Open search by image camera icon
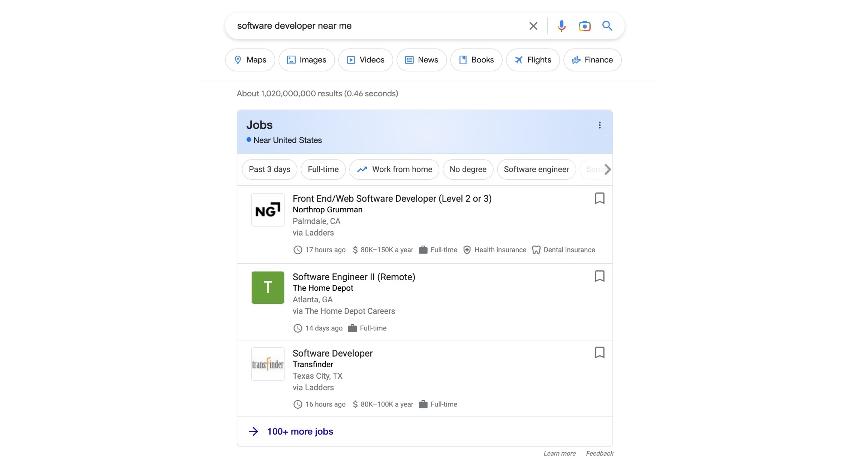The height and width of the screenshot is (464, 858). 585,26
